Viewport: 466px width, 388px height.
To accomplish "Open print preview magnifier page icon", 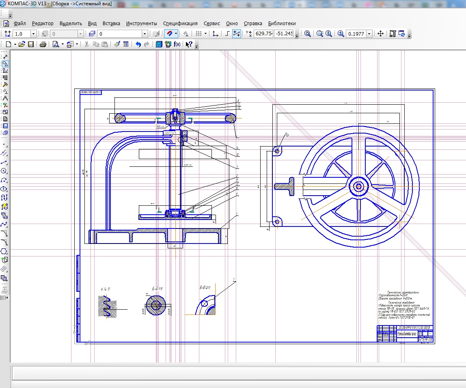I will point(56,44).
